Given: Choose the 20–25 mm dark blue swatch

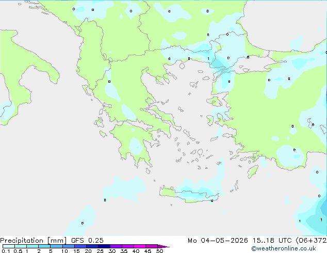Looking at the screenshot, I should (92, 246).
